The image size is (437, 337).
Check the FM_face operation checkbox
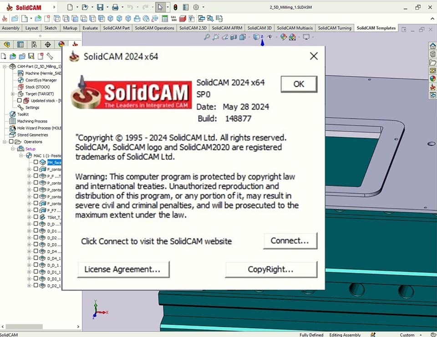tap(36, 162)
